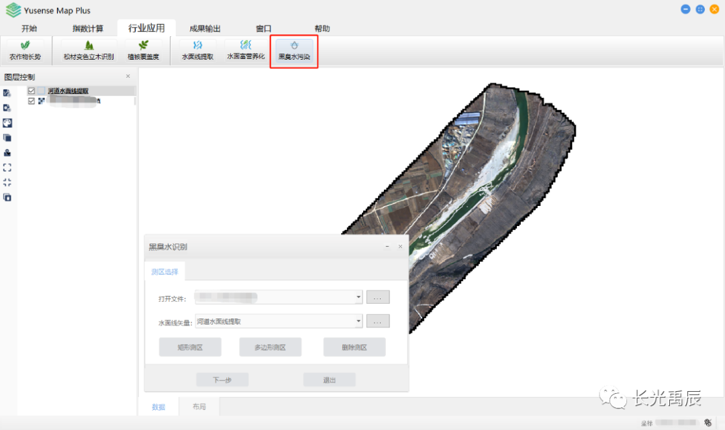Click the full-extent brackets icon in the layer sidebar
This screenshot has height=430, width=725.
(x=7, y=167)
